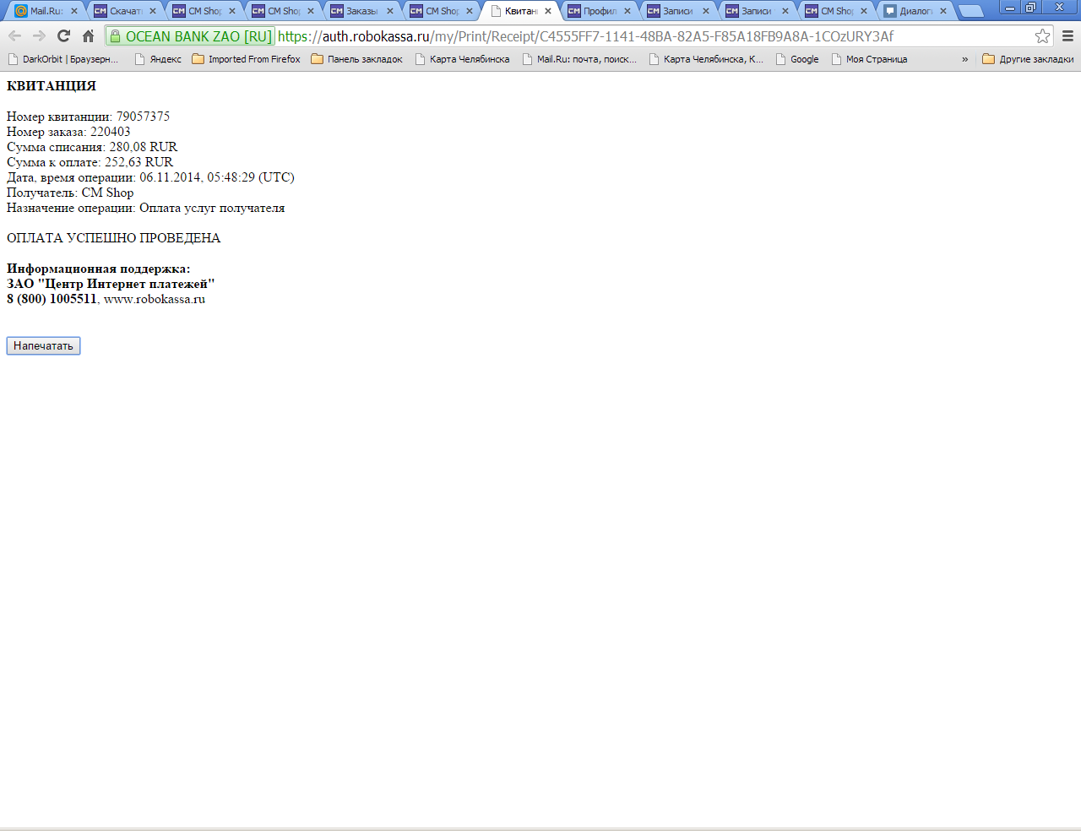Click the Сумма списания: 280,08 RUR line
Screen dimensions: 1081x831
click(x=92, y=147)
